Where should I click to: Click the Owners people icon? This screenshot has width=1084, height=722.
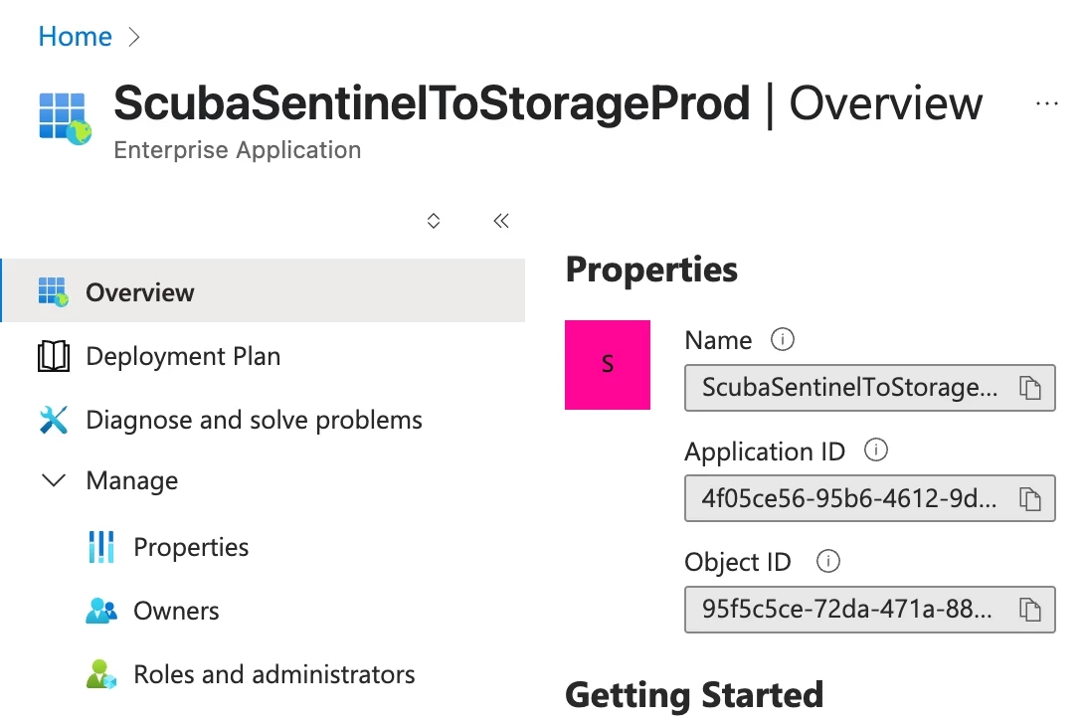(101, 611)
